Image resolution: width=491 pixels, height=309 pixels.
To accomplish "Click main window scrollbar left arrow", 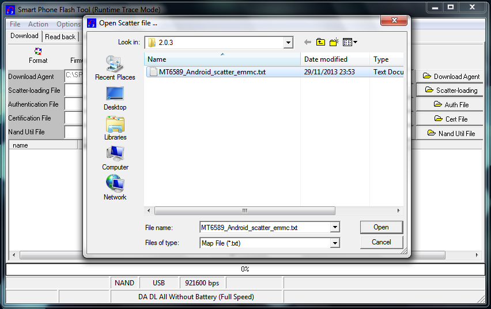I will coord(13,255).
